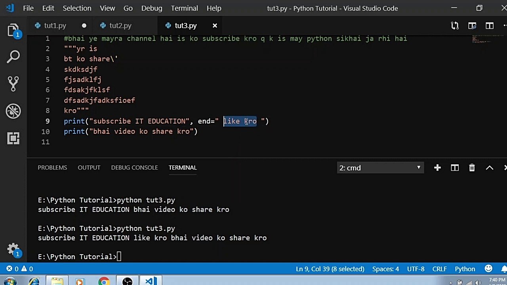Select the TERMINAL panel tab
This screenshot has height=285, width=507.
(183, 167)
